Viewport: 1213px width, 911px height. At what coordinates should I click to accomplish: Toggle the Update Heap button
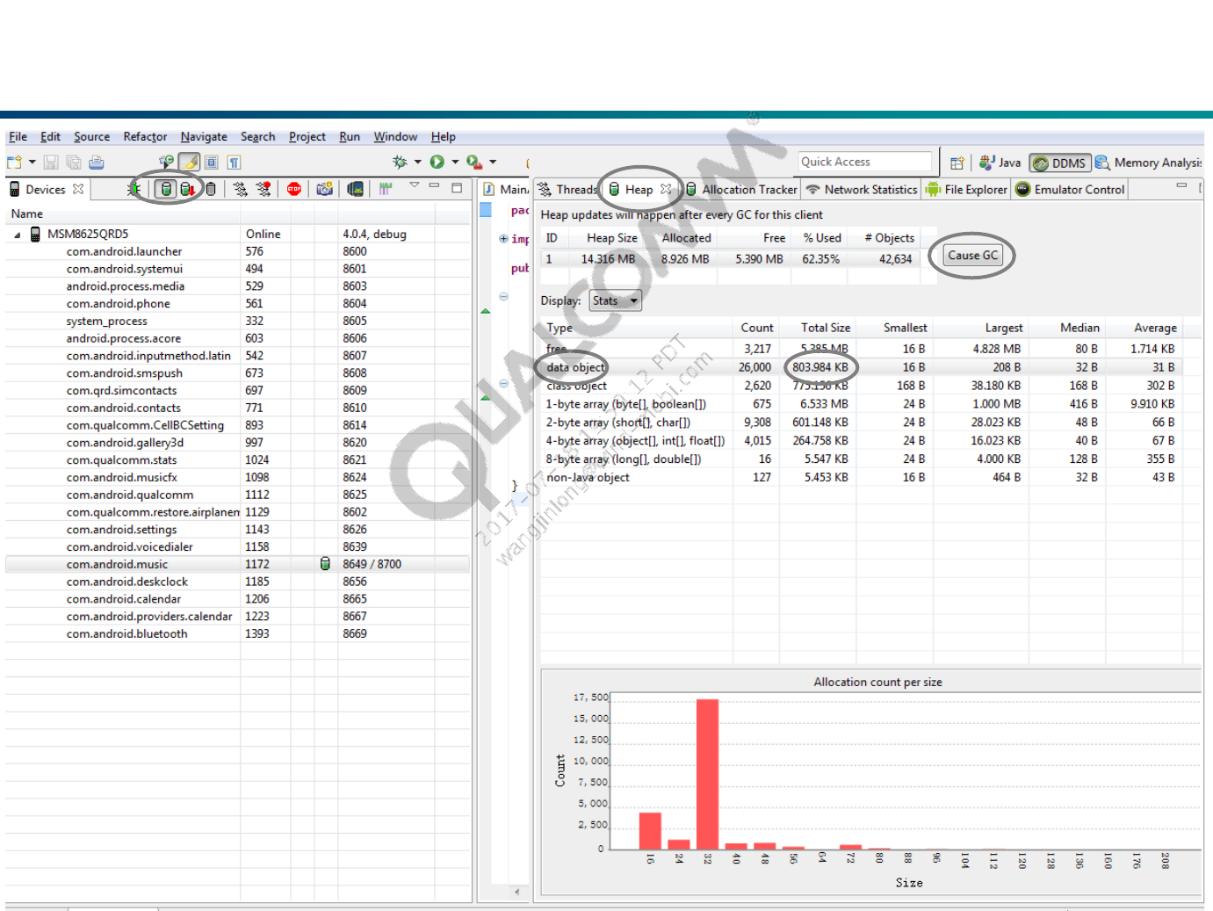coord(165,189)
